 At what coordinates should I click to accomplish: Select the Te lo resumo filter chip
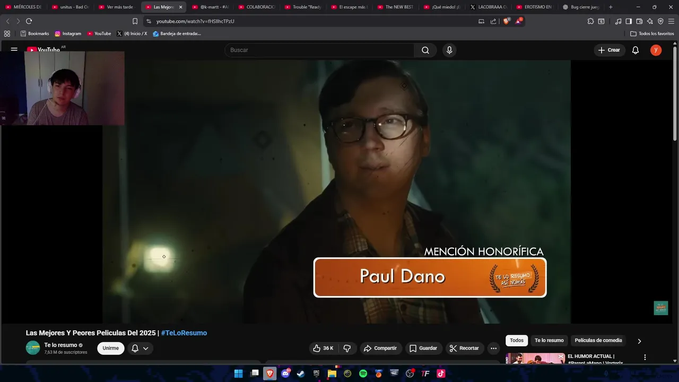coord(549,341)
